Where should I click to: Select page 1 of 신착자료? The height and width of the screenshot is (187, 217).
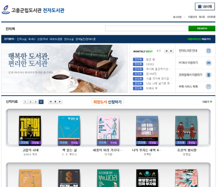25,102
